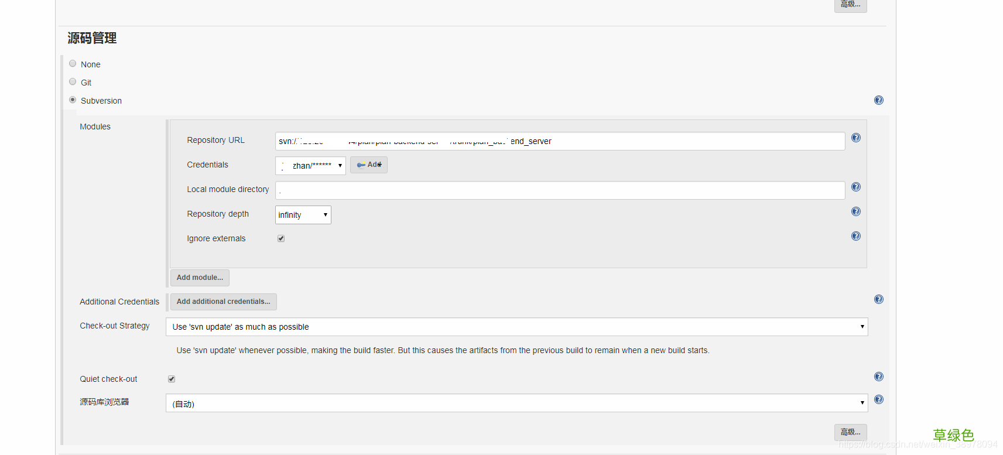Open the Check-out Strategy dropdown

pos(517,327)
